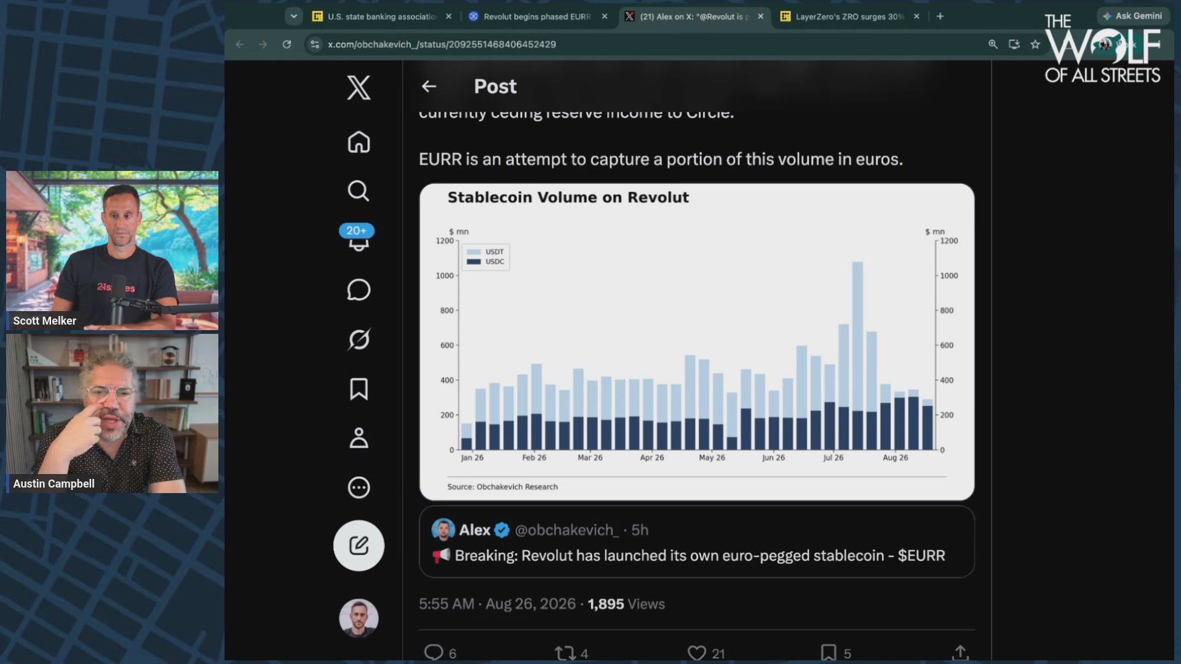Image resolution: width=1181 pixels, height=664 pixels.
Task: Click the browser Forward button
Action: pyautogui.click(x=263, y=44)
